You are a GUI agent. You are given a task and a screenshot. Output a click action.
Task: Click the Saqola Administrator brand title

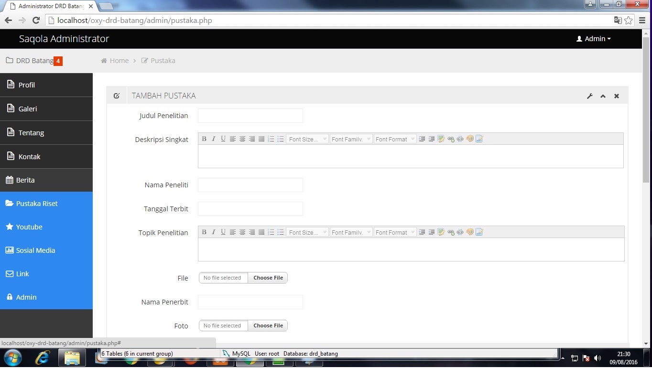pyautogui.click(x=64, y=39)
